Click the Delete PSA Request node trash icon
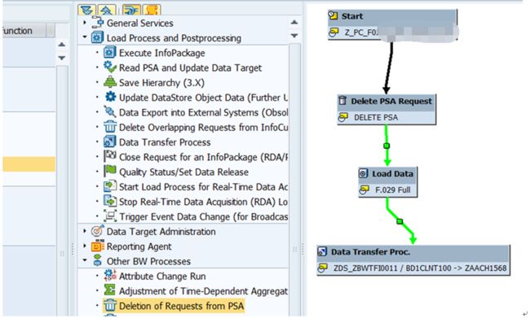The image size is (530, 318). click(342, 101)
